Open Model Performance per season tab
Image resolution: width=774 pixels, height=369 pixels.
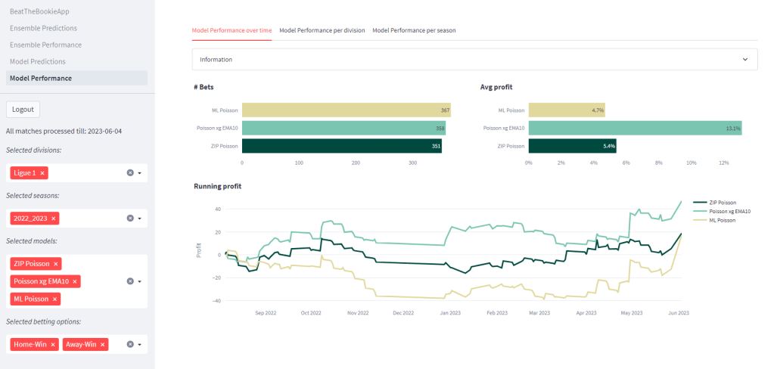click(x=414, y=30)
